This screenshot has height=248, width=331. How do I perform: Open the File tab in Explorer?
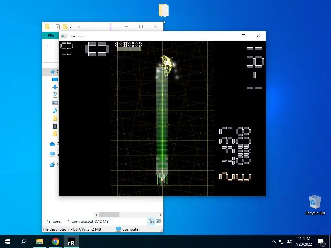pos(51,36)
